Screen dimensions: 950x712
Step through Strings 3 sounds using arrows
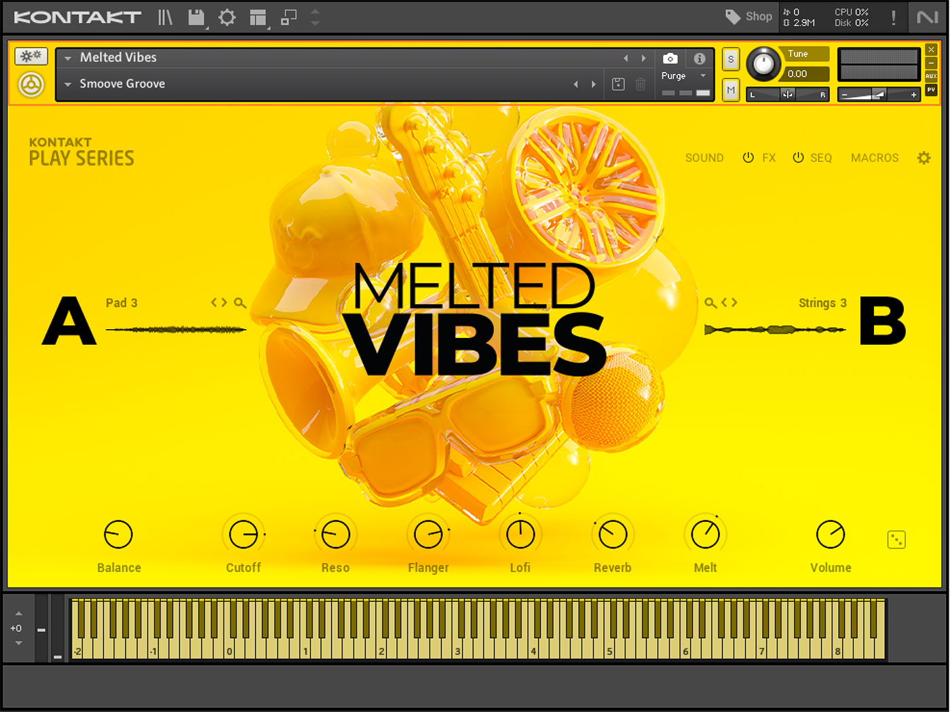pos(729,303)
